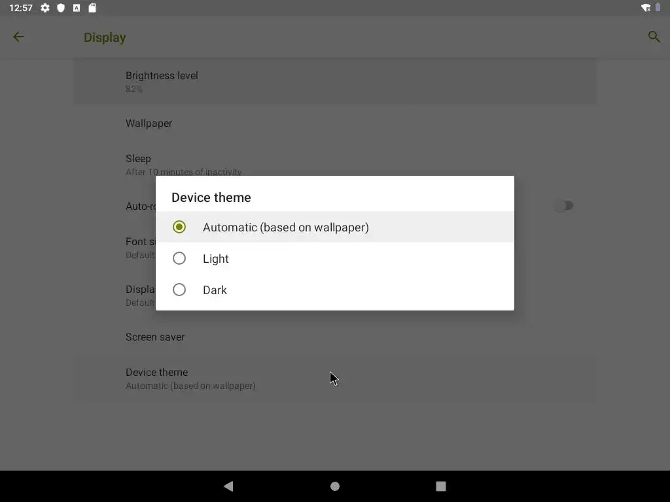The height and width of the screenshot is (502, 670).
Task: Open Device theme setting in list
Action: tap(335, 378)
